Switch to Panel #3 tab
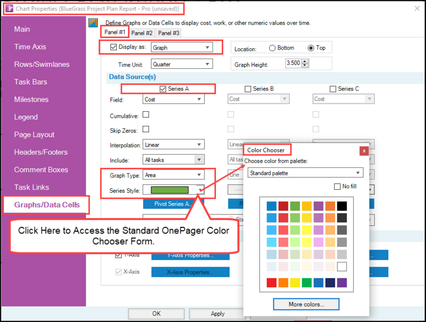 (x=169, y=33)
